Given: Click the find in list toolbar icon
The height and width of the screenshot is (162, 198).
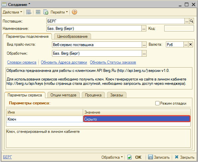Looking at the screenshot, I should [x=29, y=12].
